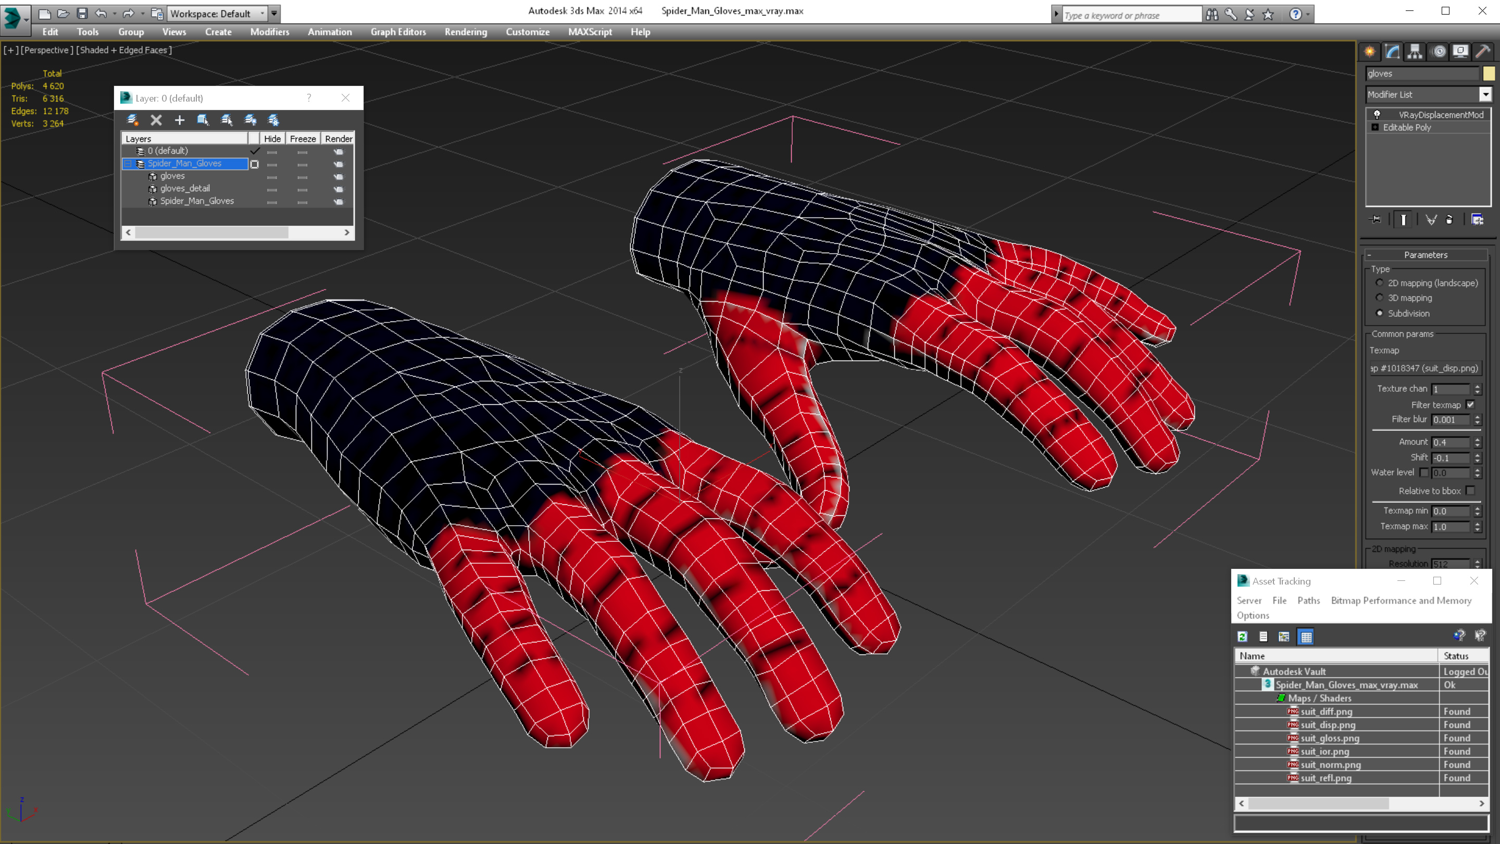Toggle Render teapot for gloves_detail row
Image resolution: width=1500 pixels, height=844 pixels.
pyautogui.click(x=339, y=189)
